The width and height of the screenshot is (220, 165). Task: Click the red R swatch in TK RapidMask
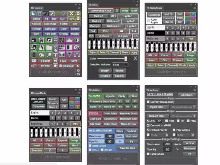[187, 14]
